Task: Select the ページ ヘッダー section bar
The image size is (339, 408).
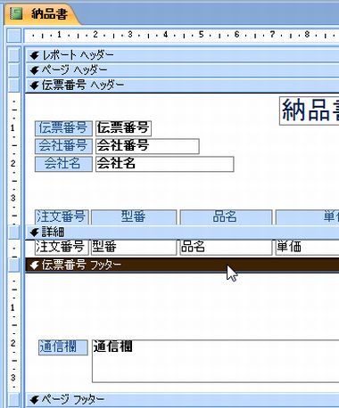Action: coord(182,69)
